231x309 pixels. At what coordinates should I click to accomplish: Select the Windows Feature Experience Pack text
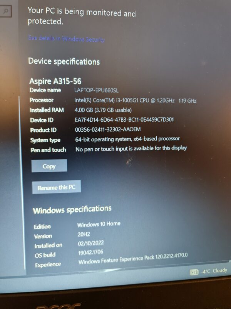click(133, 259)
